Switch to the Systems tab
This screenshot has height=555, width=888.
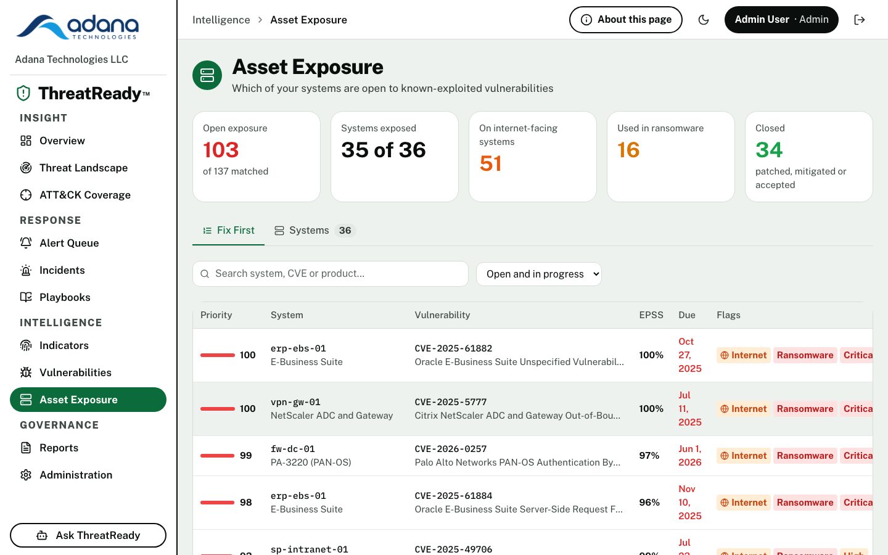pyautogui.click(x=315, y=230)
